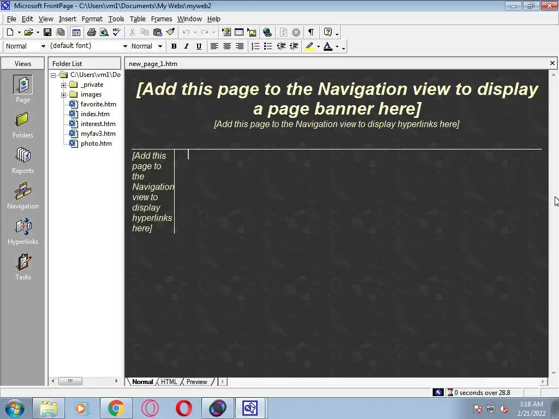
Task: Click the Insert Component icon
Action: pos(227,32)
